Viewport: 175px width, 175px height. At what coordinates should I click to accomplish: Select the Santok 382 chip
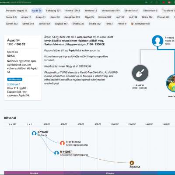click(x=12, y=24)
